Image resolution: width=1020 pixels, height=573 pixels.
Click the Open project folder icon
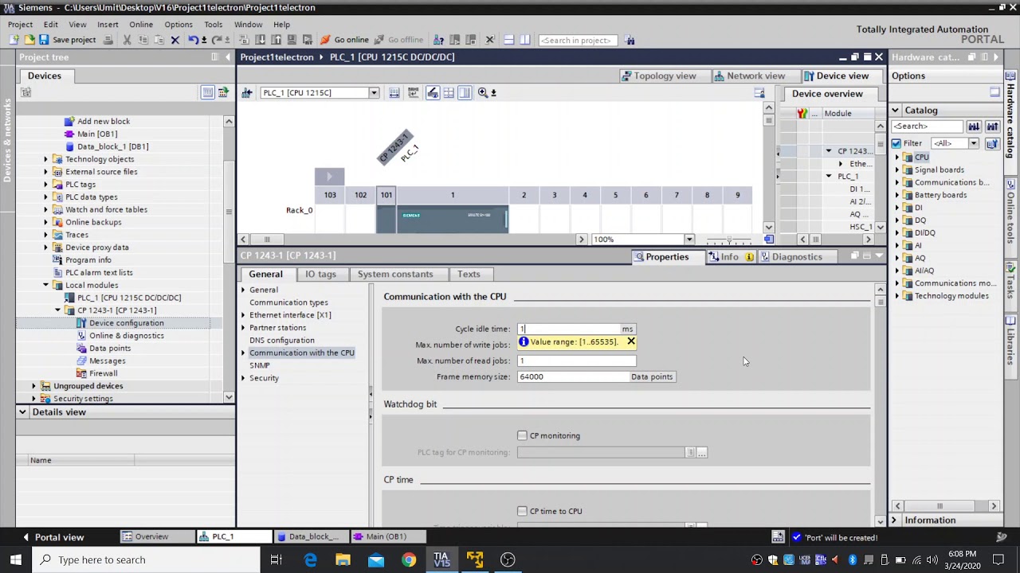(x=29, y=40)
